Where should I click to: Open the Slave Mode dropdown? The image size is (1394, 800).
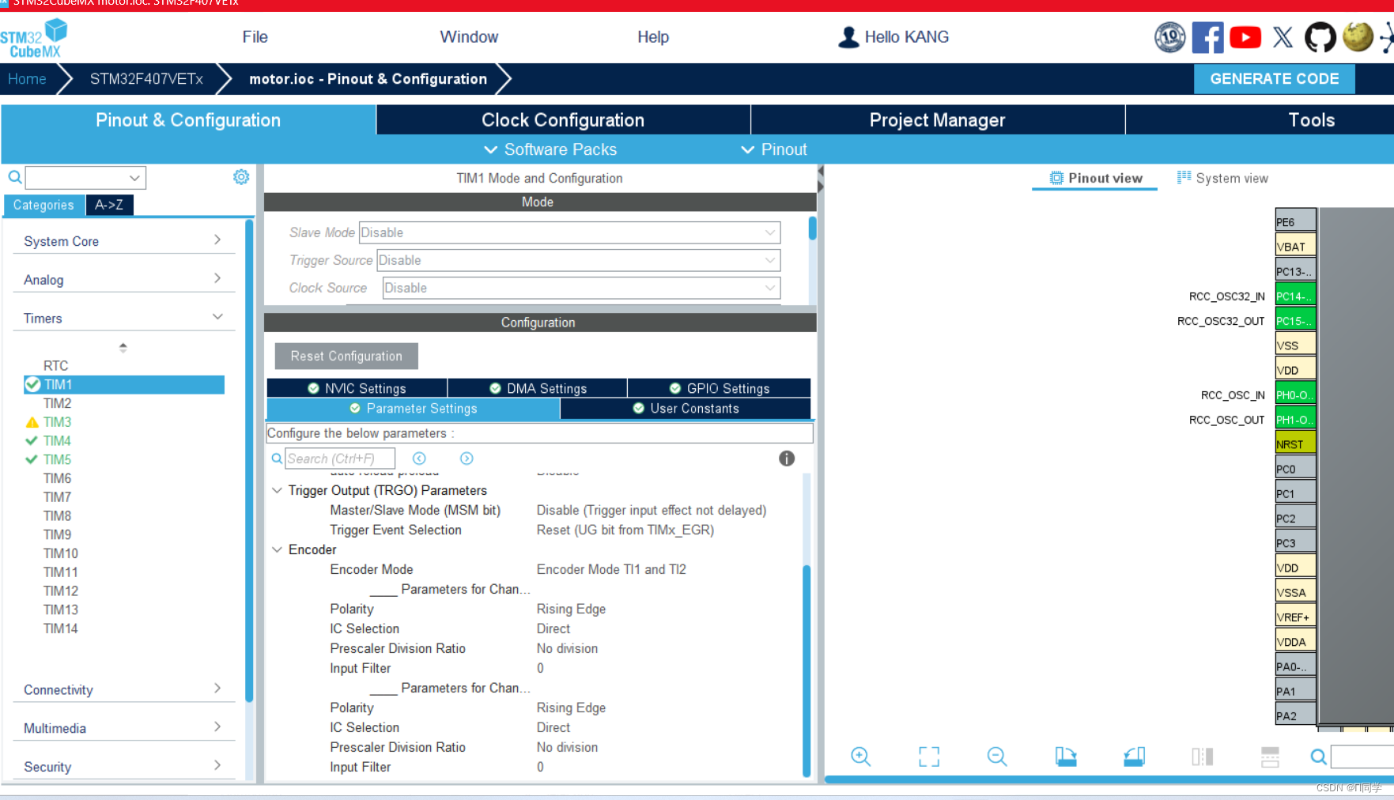(569, 232)
